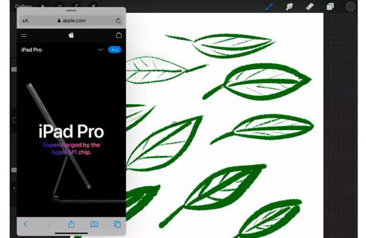The image size is (366, 238).
Task: Click the Procreate brush size slider handle
Action: [x=14, y=70]
